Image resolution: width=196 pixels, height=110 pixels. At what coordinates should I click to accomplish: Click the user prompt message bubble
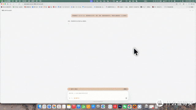[x=99, y=16]
